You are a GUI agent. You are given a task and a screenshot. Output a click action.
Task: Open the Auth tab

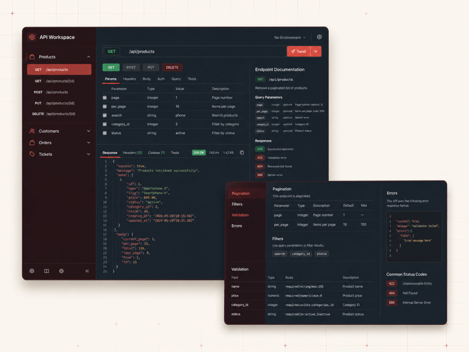(x=161, y=79)
